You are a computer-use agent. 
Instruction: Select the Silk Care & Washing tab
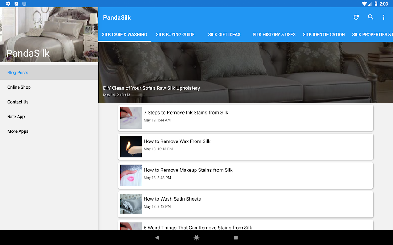point(124,35)
